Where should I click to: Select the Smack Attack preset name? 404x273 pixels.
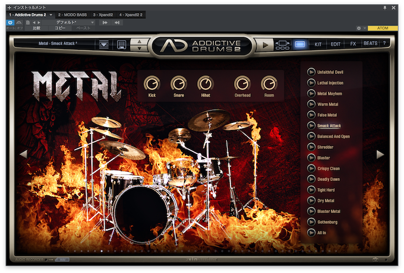(329, 126)
